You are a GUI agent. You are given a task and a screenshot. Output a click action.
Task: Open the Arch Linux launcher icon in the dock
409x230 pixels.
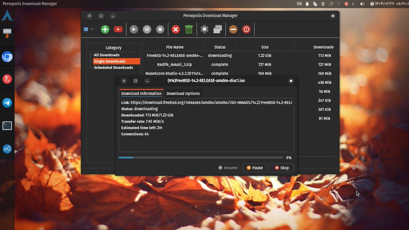7,16
